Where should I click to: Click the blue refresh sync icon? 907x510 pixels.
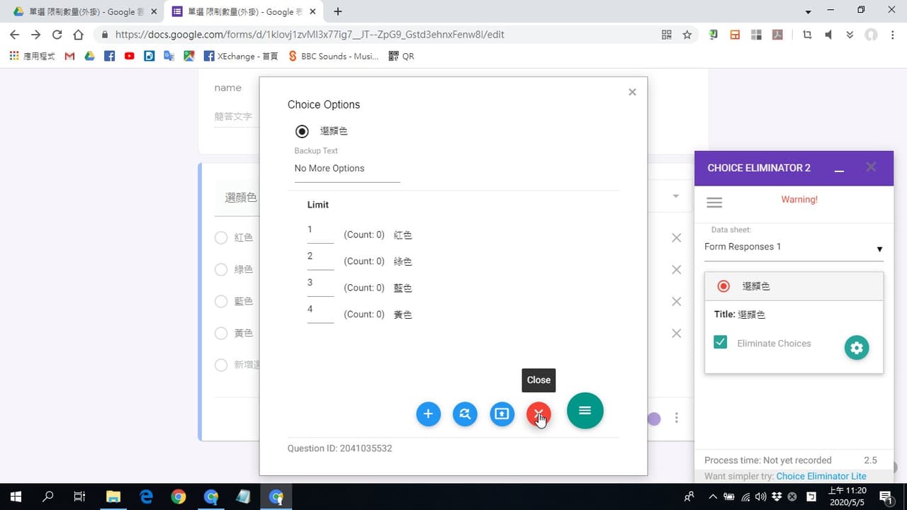coord(465,414)
